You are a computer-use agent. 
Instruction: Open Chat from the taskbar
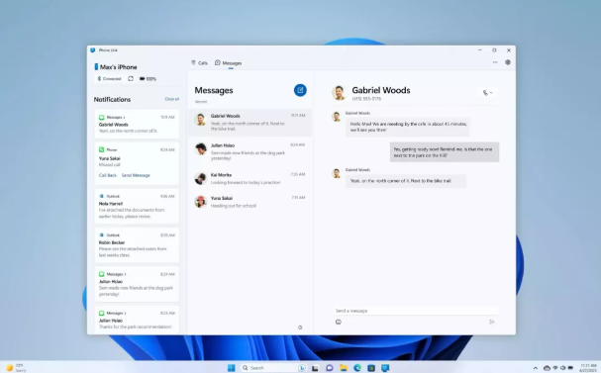[x=330, y=368]
